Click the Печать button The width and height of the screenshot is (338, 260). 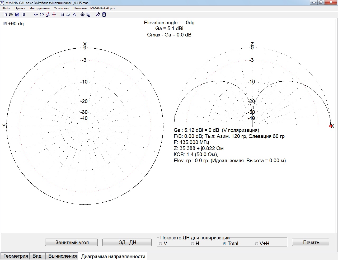311,242
